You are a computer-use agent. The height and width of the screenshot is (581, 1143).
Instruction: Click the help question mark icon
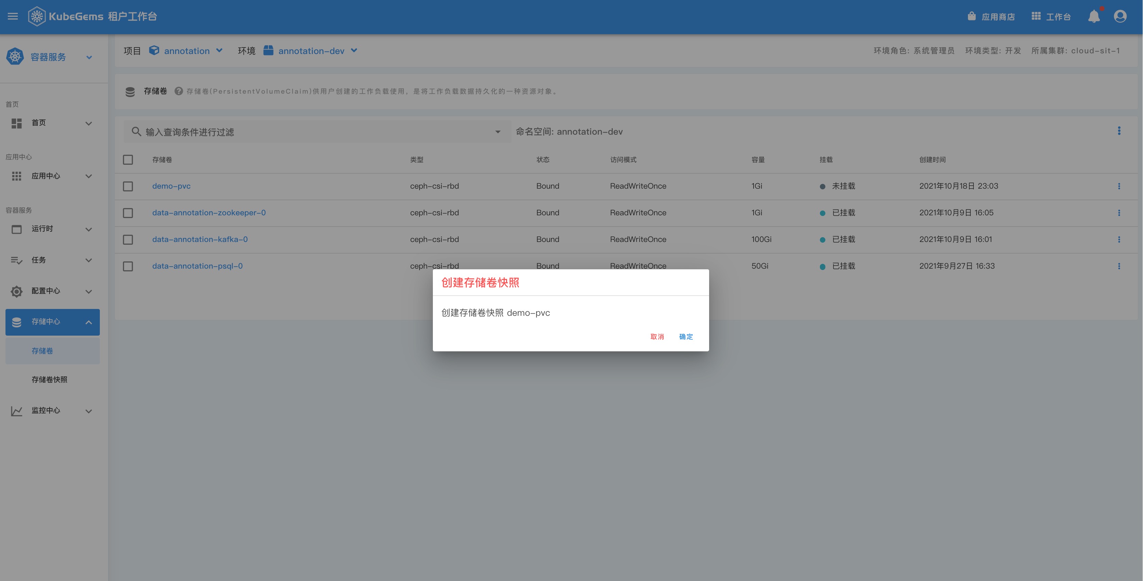pos(178,91)
